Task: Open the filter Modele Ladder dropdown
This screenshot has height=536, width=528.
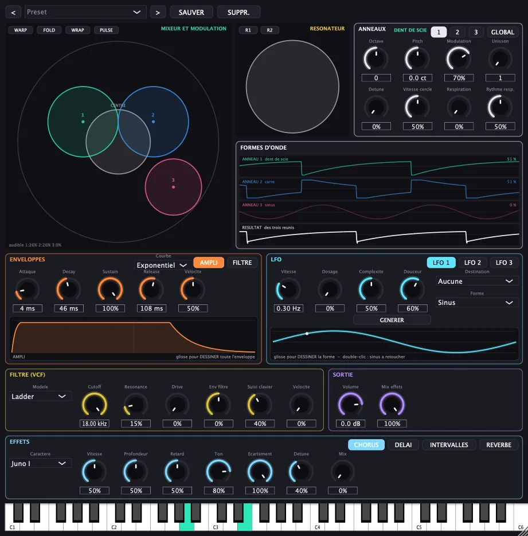Action: 40,397
